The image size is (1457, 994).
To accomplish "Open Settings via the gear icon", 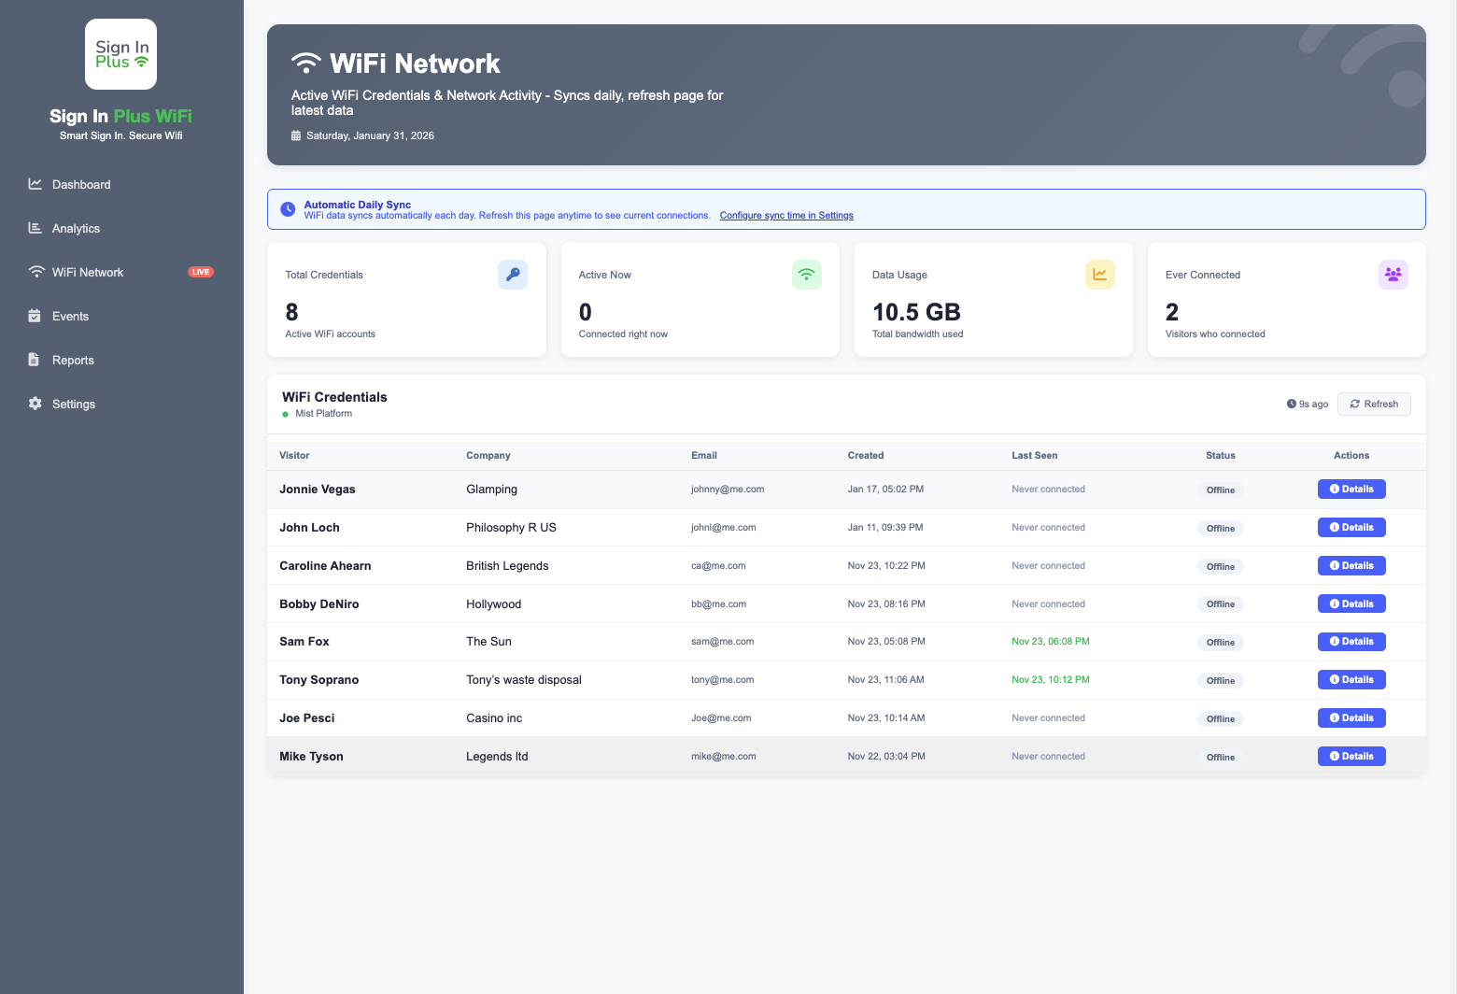I will pos(35,404).
